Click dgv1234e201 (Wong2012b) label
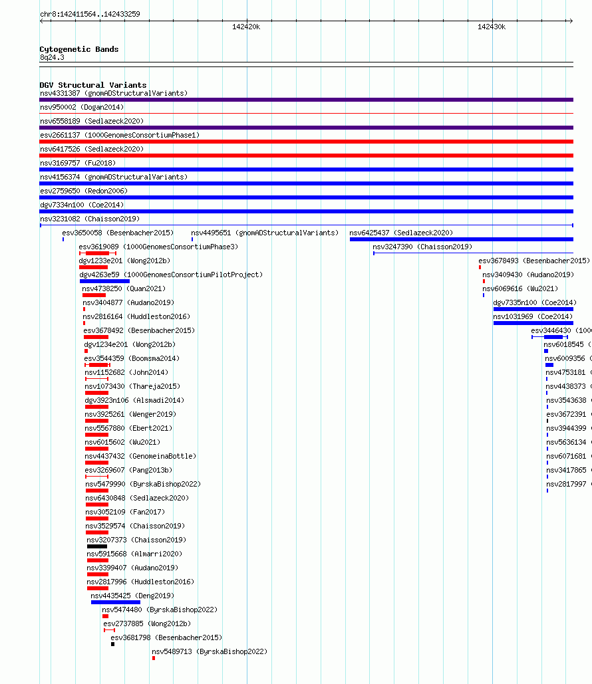Viewport: 592px width, 684px height. [130, 344]
